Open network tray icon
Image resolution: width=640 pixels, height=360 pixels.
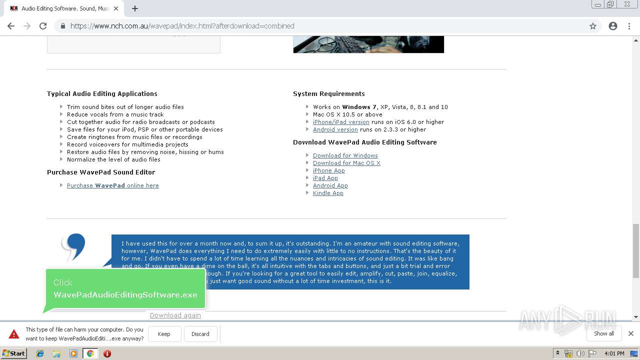click(x=568, y=353)
